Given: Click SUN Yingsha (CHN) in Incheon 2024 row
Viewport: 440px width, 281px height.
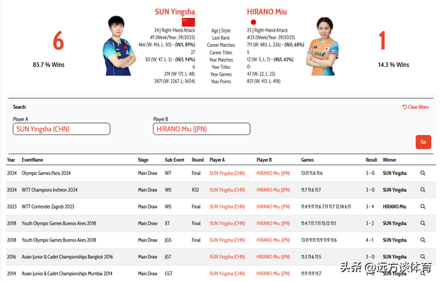Looking at the screenshot, I should pyautogui.click(x=227, y=189).
